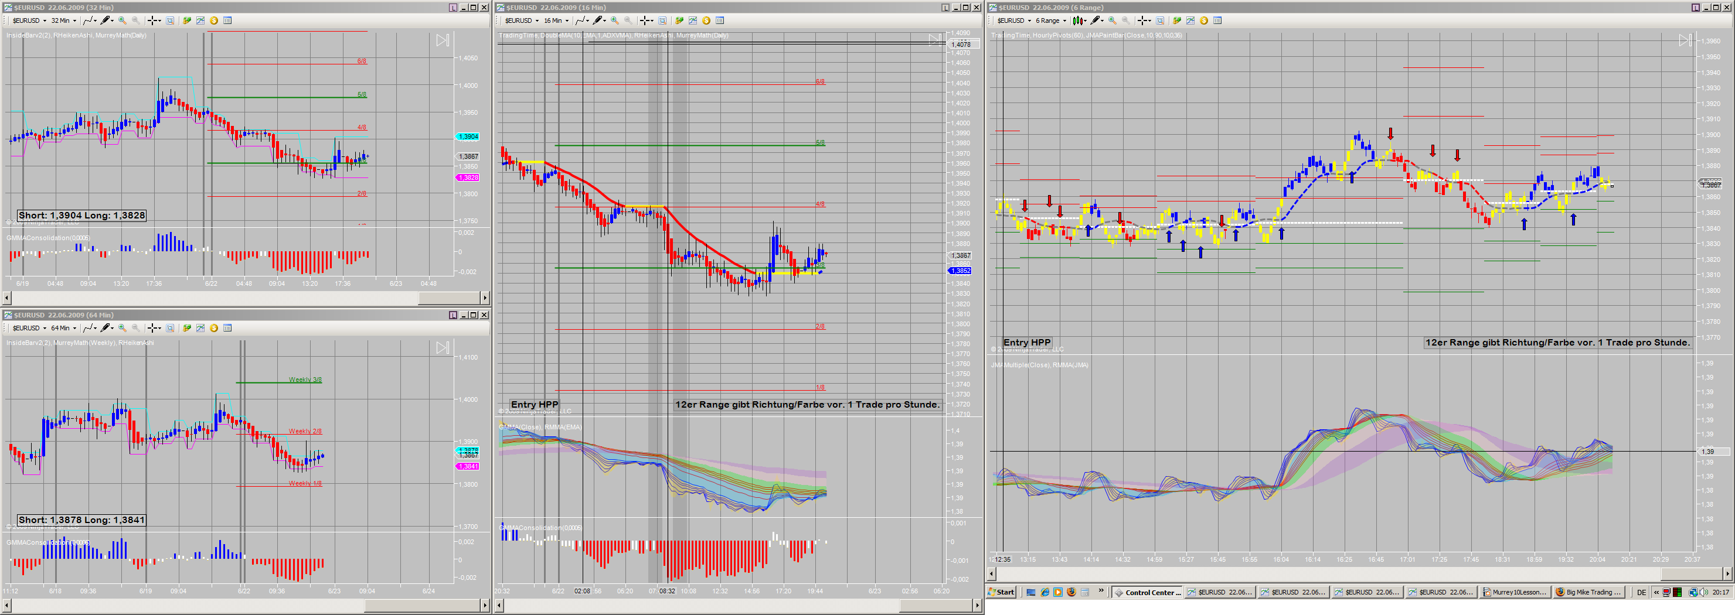Switch to Control Center in the taskbar
The image size is (1735, 615).
pyautogui.click(x=1148, y=592)
